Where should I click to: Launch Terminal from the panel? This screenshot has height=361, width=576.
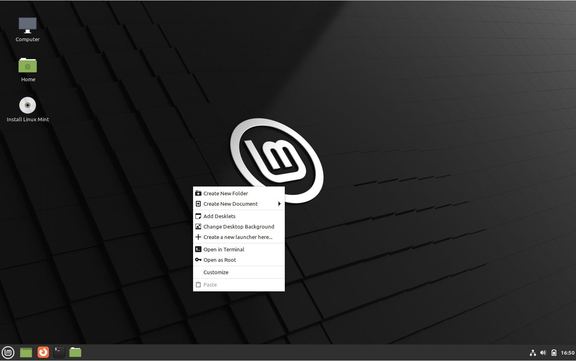pyautogui.click(x=59, y=352)
